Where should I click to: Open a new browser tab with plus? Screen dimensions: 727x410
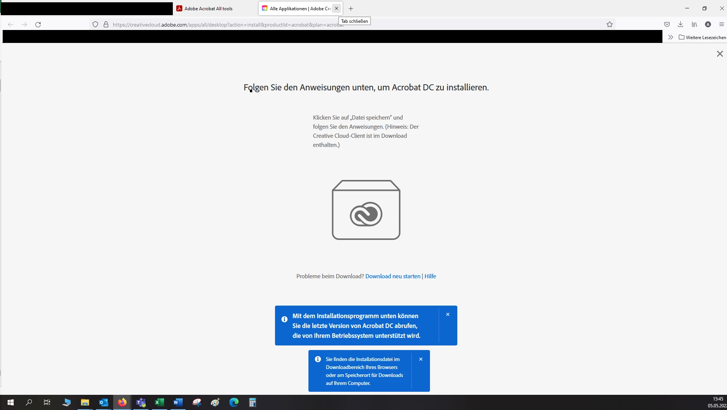tap(351, 8)
